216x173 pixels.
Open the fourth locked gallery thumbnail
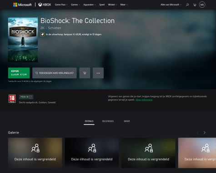click(x=197, y=153)
